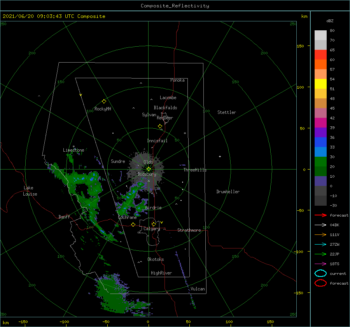Screen dimensions: 350x327
Task: Select the yellow 54 dBZ color swatch
Action: 320,84
